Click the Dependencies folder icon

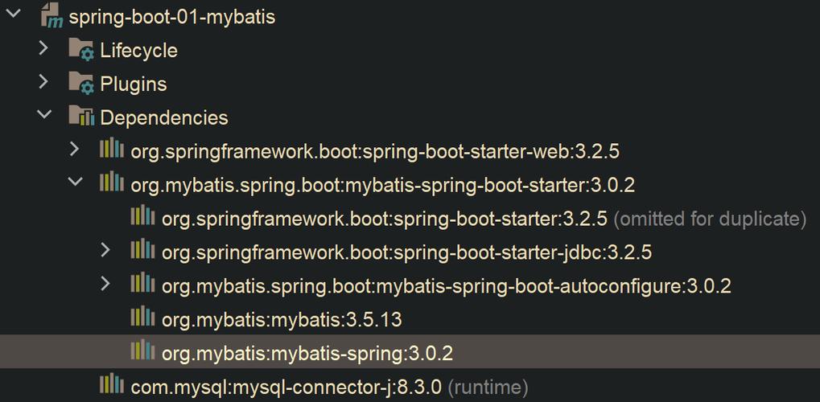click(81, 117)
